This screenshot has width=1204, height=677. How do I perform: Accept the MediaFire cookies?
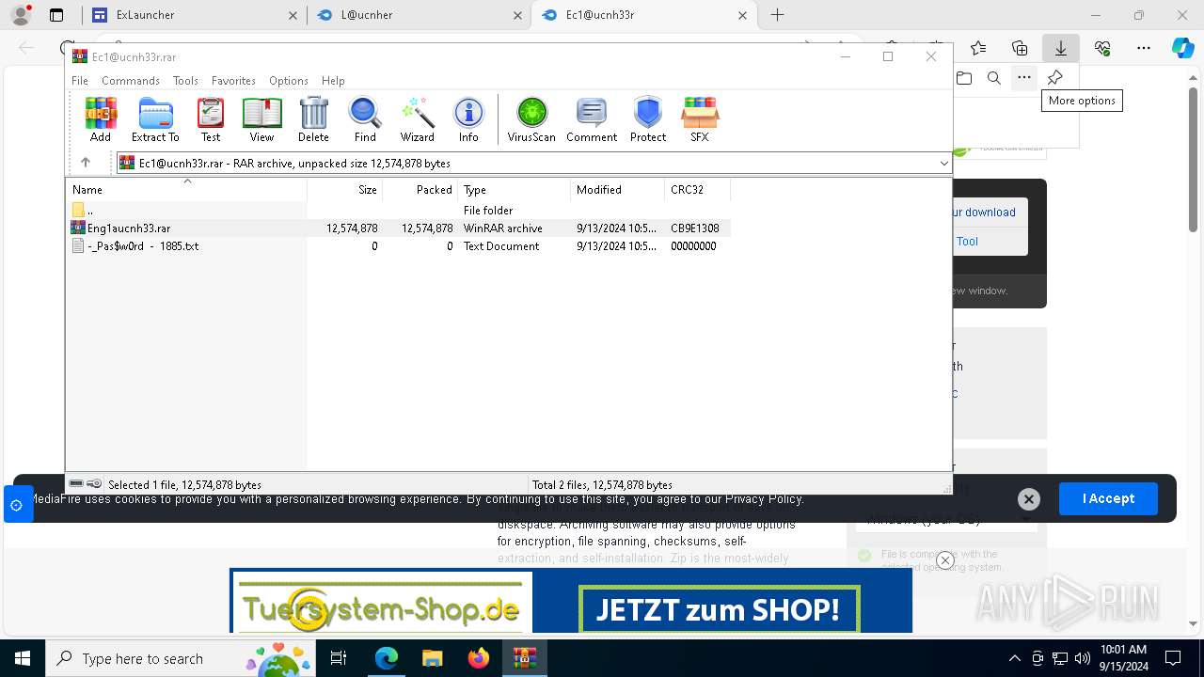click(x=1108, y=498)
